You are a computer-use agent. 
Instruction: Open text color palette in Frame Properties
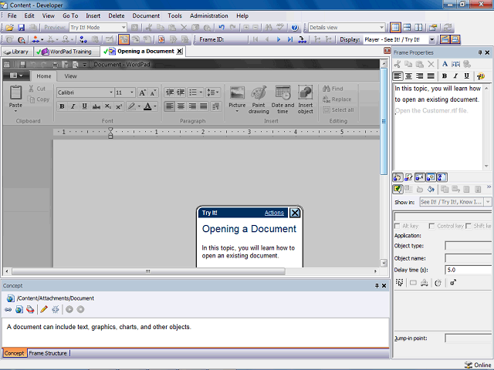480,76
